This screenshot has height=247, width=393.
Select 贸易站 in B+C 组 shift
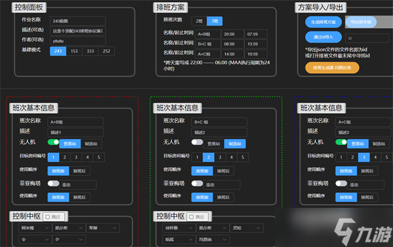coord(214,144)
